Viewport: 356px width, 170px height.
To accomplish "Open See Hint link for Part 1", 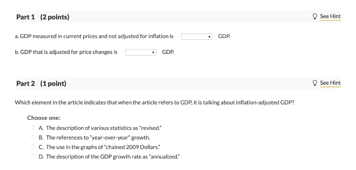I will tap(330, 16).
